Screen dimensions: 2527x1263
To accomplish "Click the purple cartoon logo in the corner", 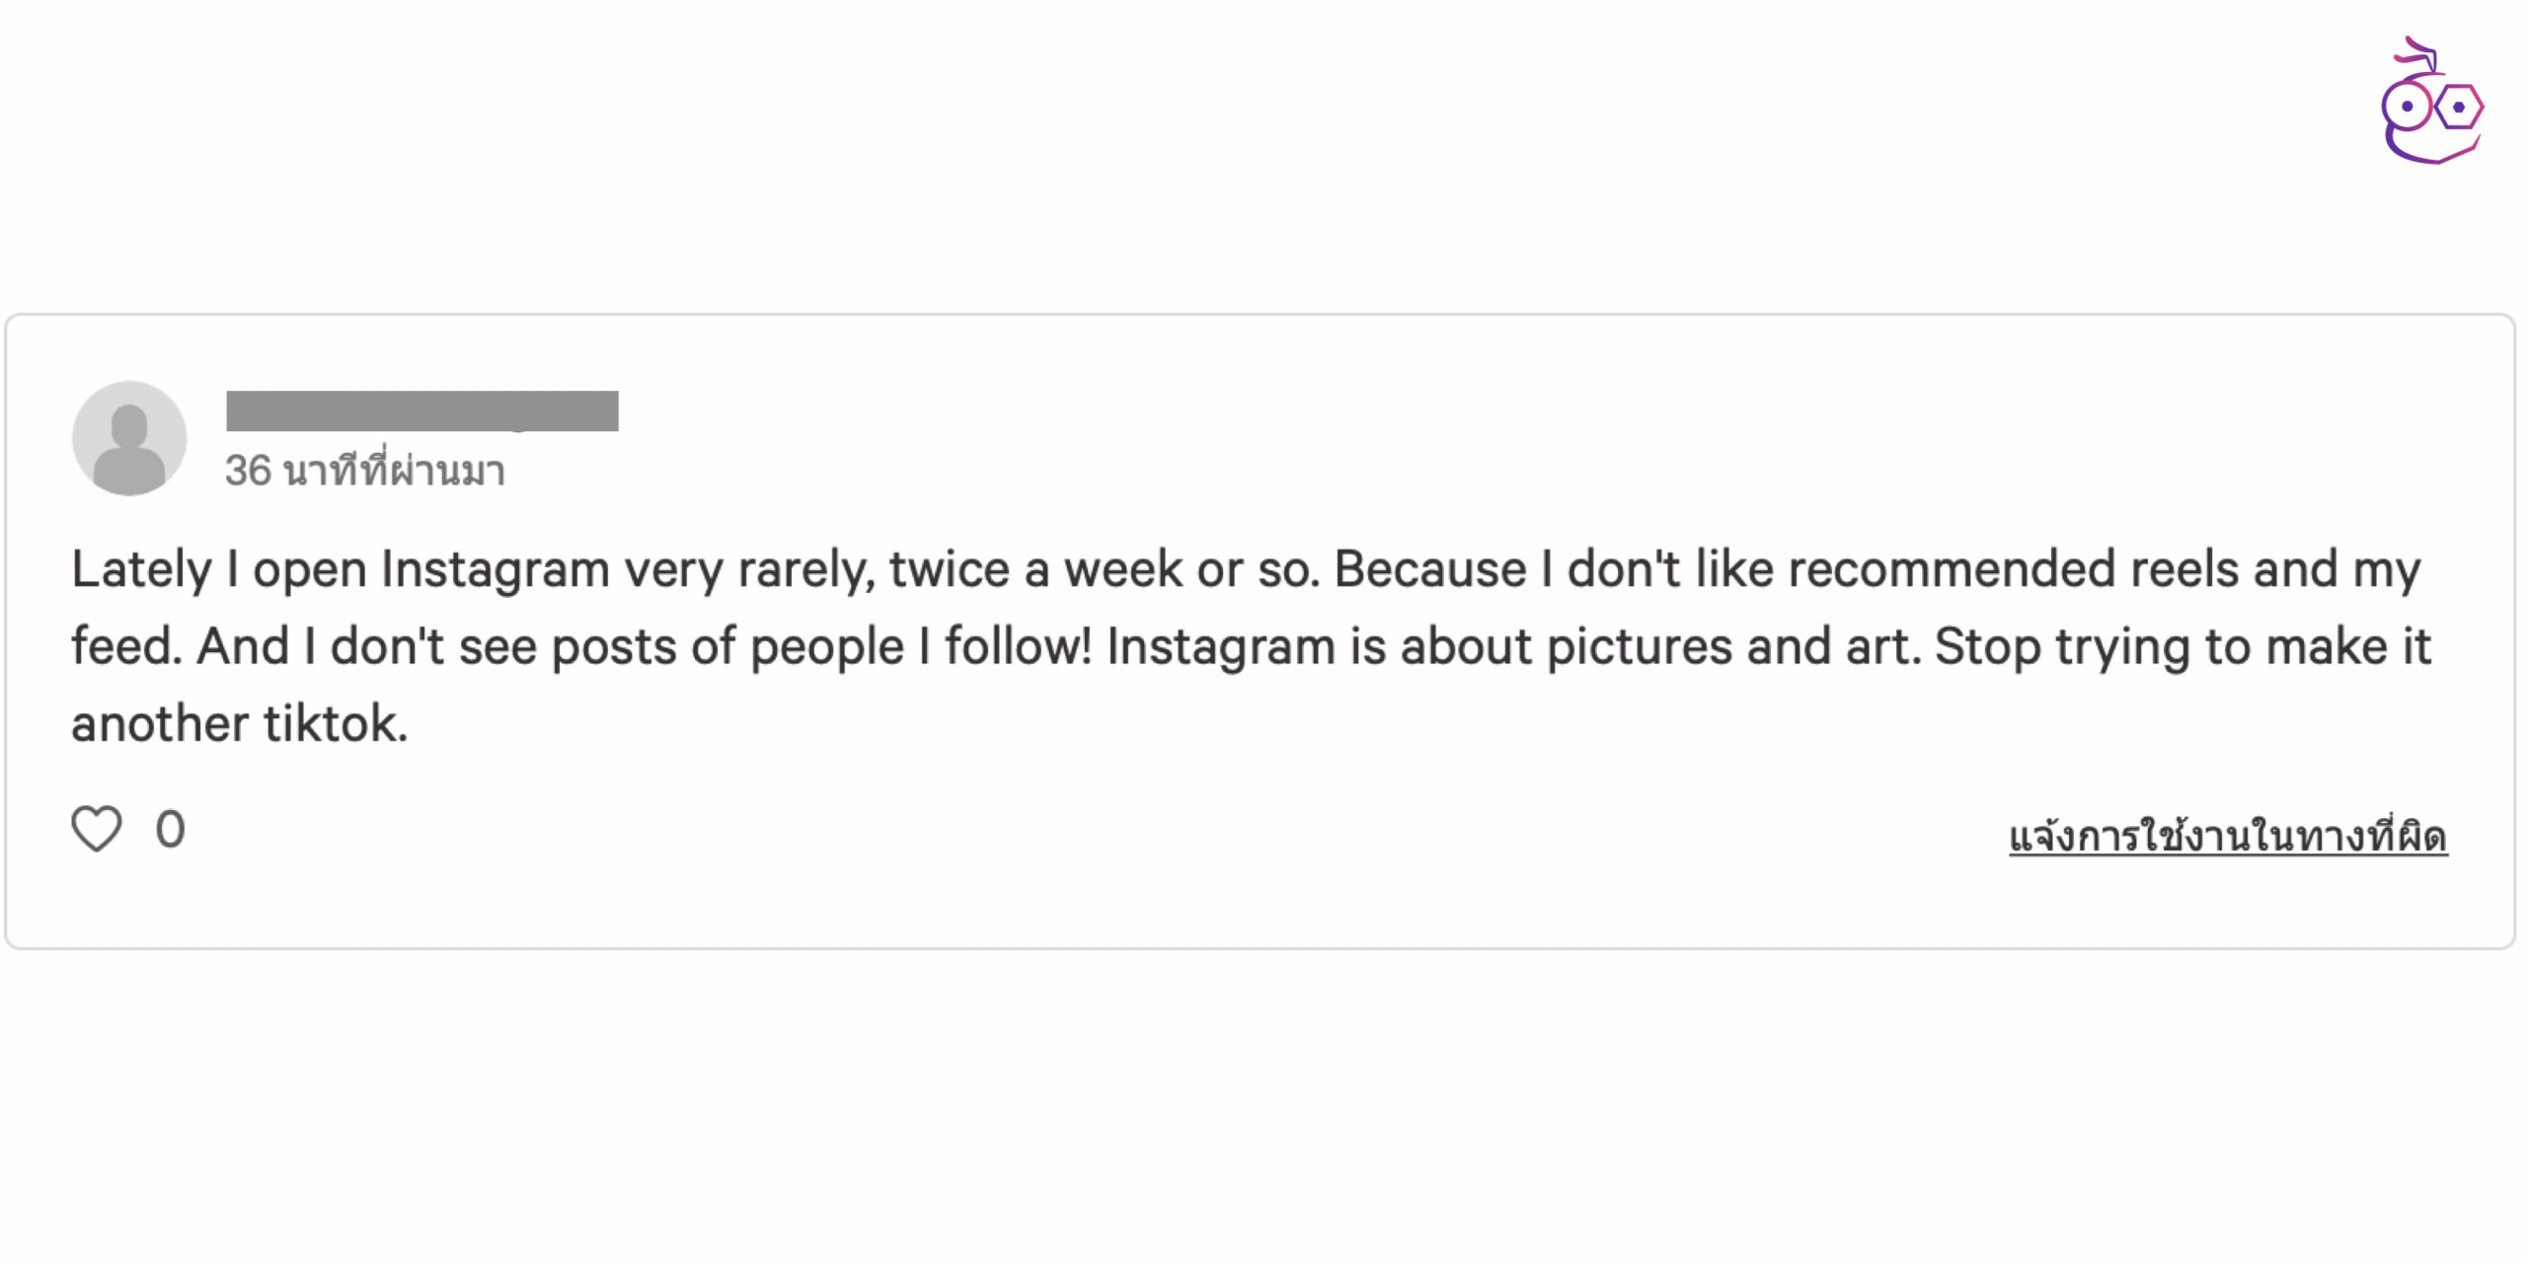I will coord(2432,103).
